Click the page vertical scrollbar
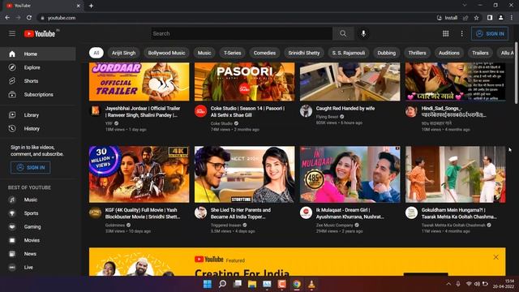 (516, 73)
